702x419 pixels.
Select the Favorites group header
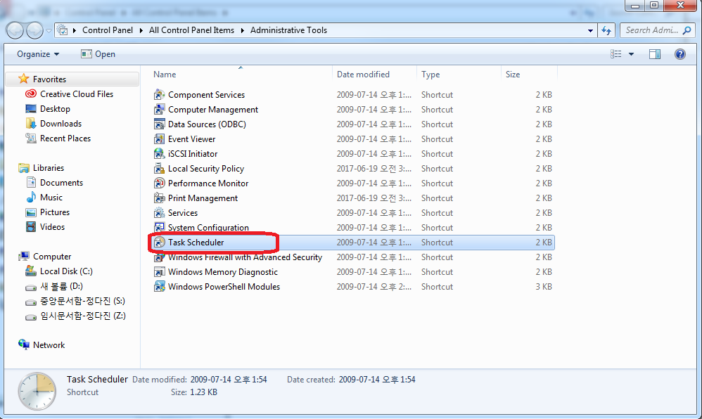coord(72,79)
